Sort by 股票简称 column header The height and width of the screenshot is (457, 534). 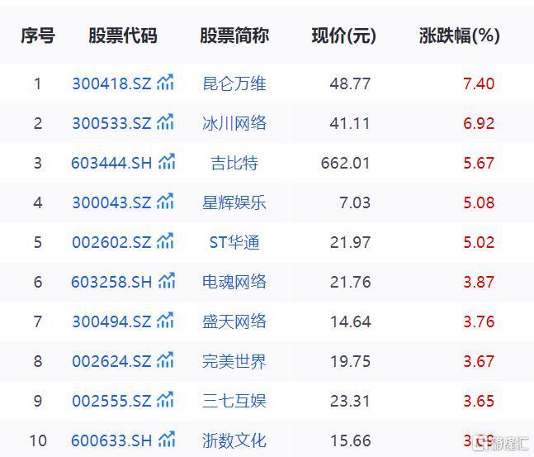[x=234, y=36]
